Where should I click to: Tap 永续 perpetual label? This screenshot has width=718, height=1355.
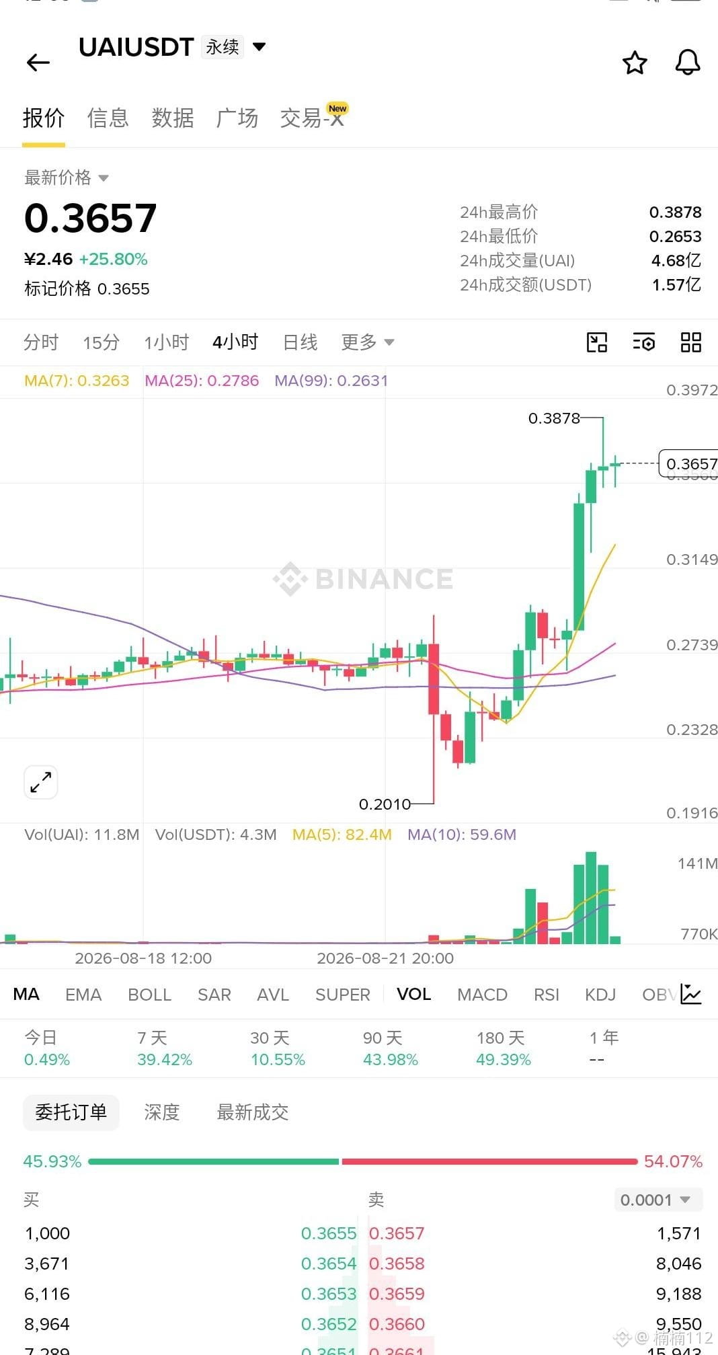click(x=223, y=47)
